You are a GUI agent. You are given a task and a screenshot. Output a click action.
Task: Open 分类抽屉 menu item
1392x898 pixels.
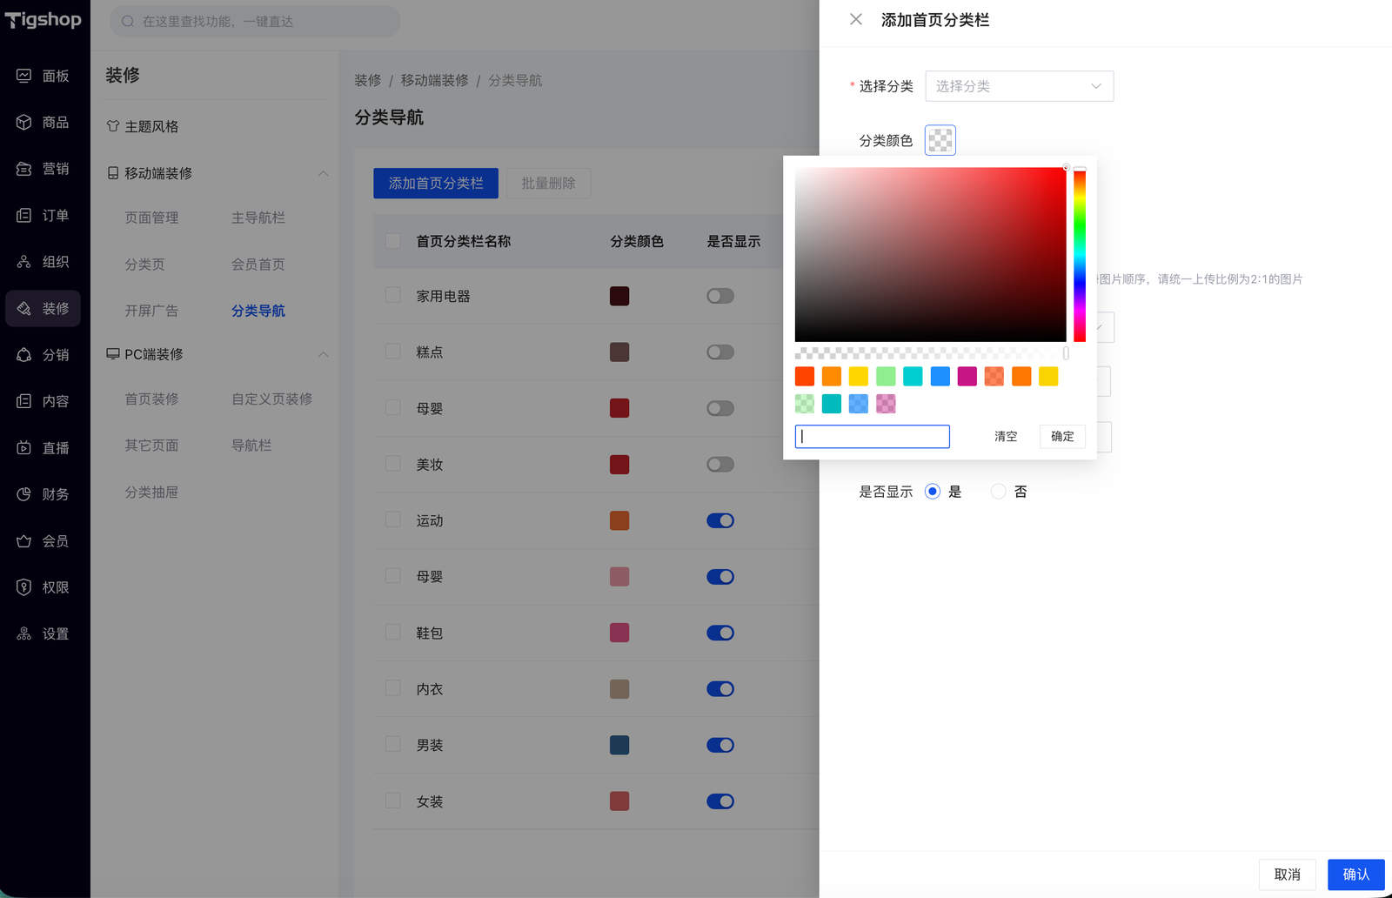coord(151,492)
